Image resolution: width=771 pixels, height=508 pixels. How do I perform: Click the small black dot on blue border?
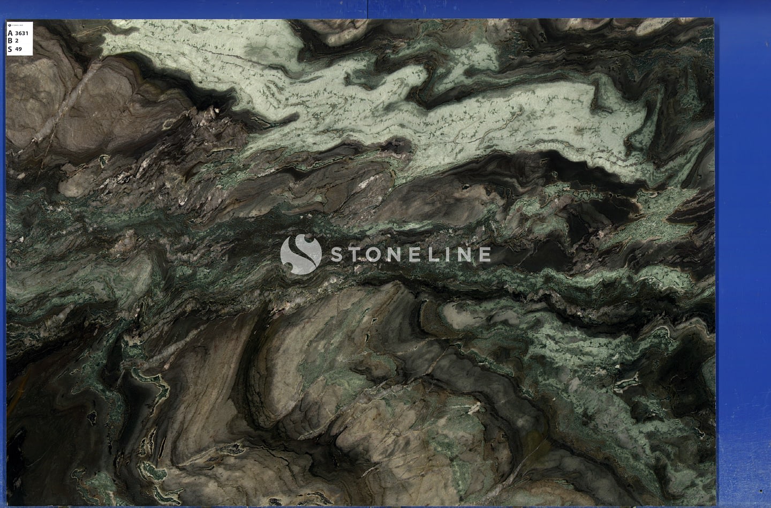tap(761, 490)
